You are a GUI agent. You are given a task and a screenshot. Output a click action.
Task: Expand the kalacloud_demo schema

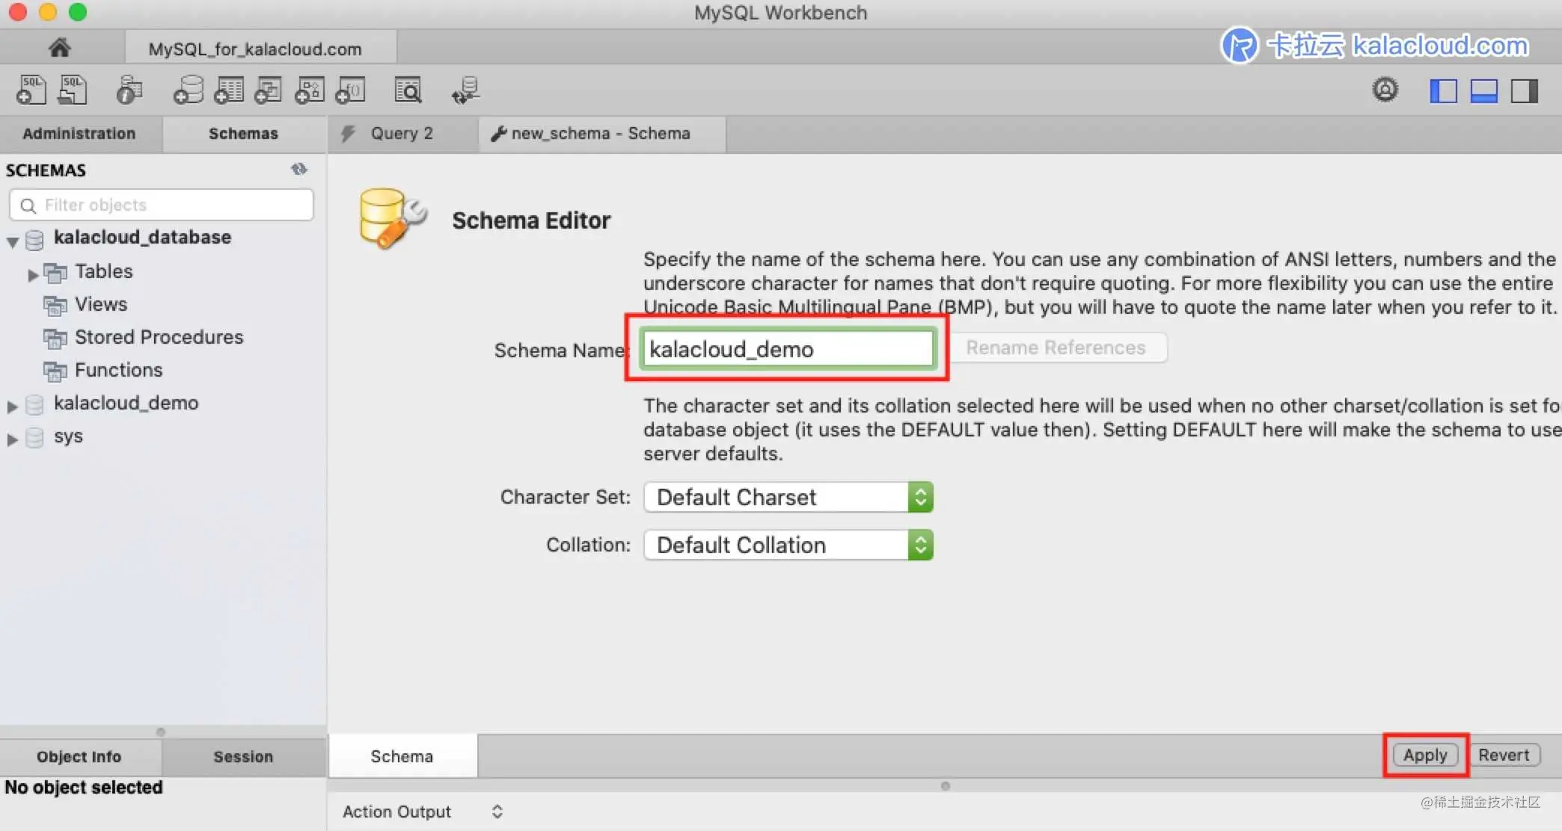(x=13, y=406)
